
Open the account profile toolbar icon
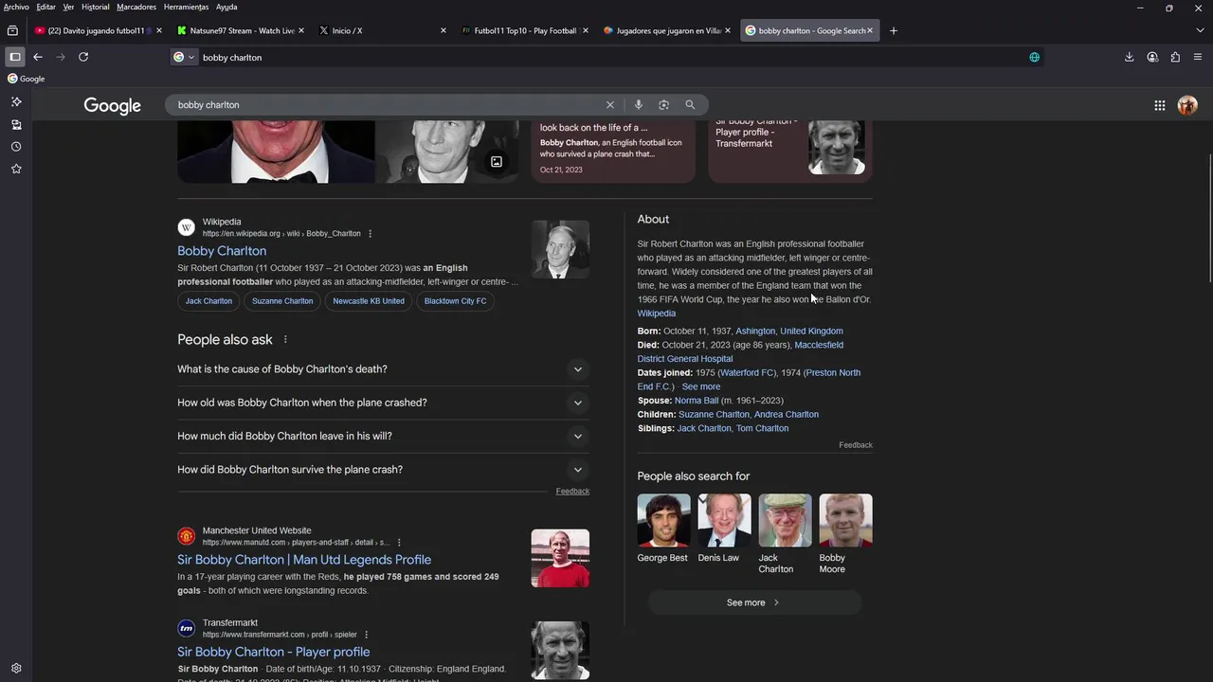(1152, 57)
